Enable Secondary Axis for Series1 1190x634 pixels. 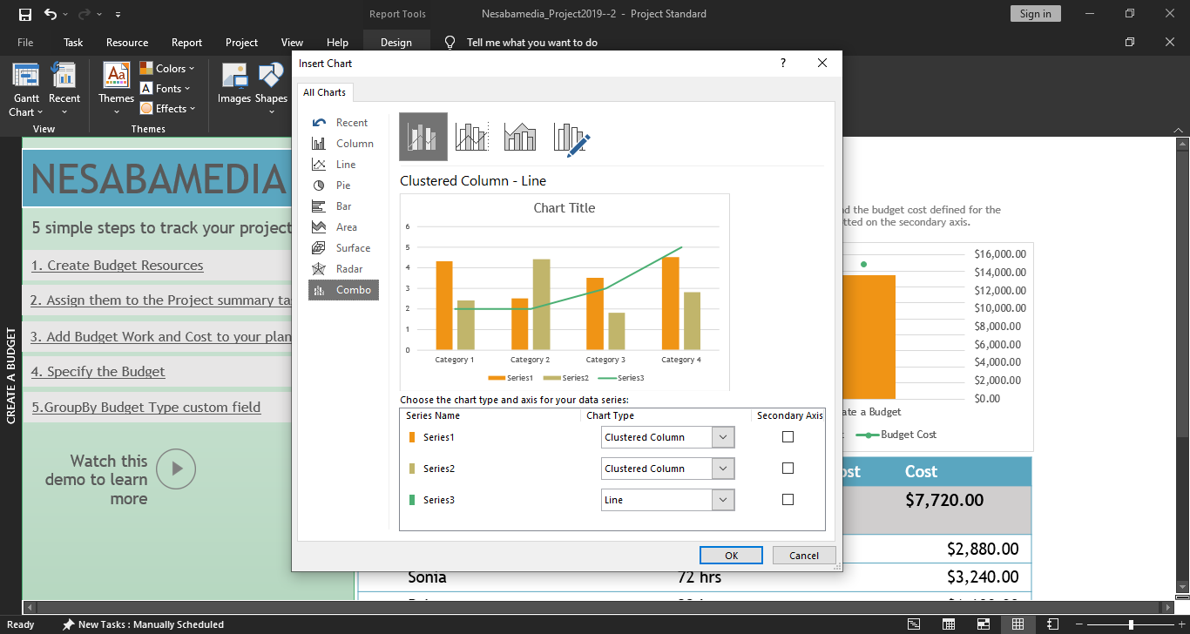pyautogui.click(x=788, y=437)
